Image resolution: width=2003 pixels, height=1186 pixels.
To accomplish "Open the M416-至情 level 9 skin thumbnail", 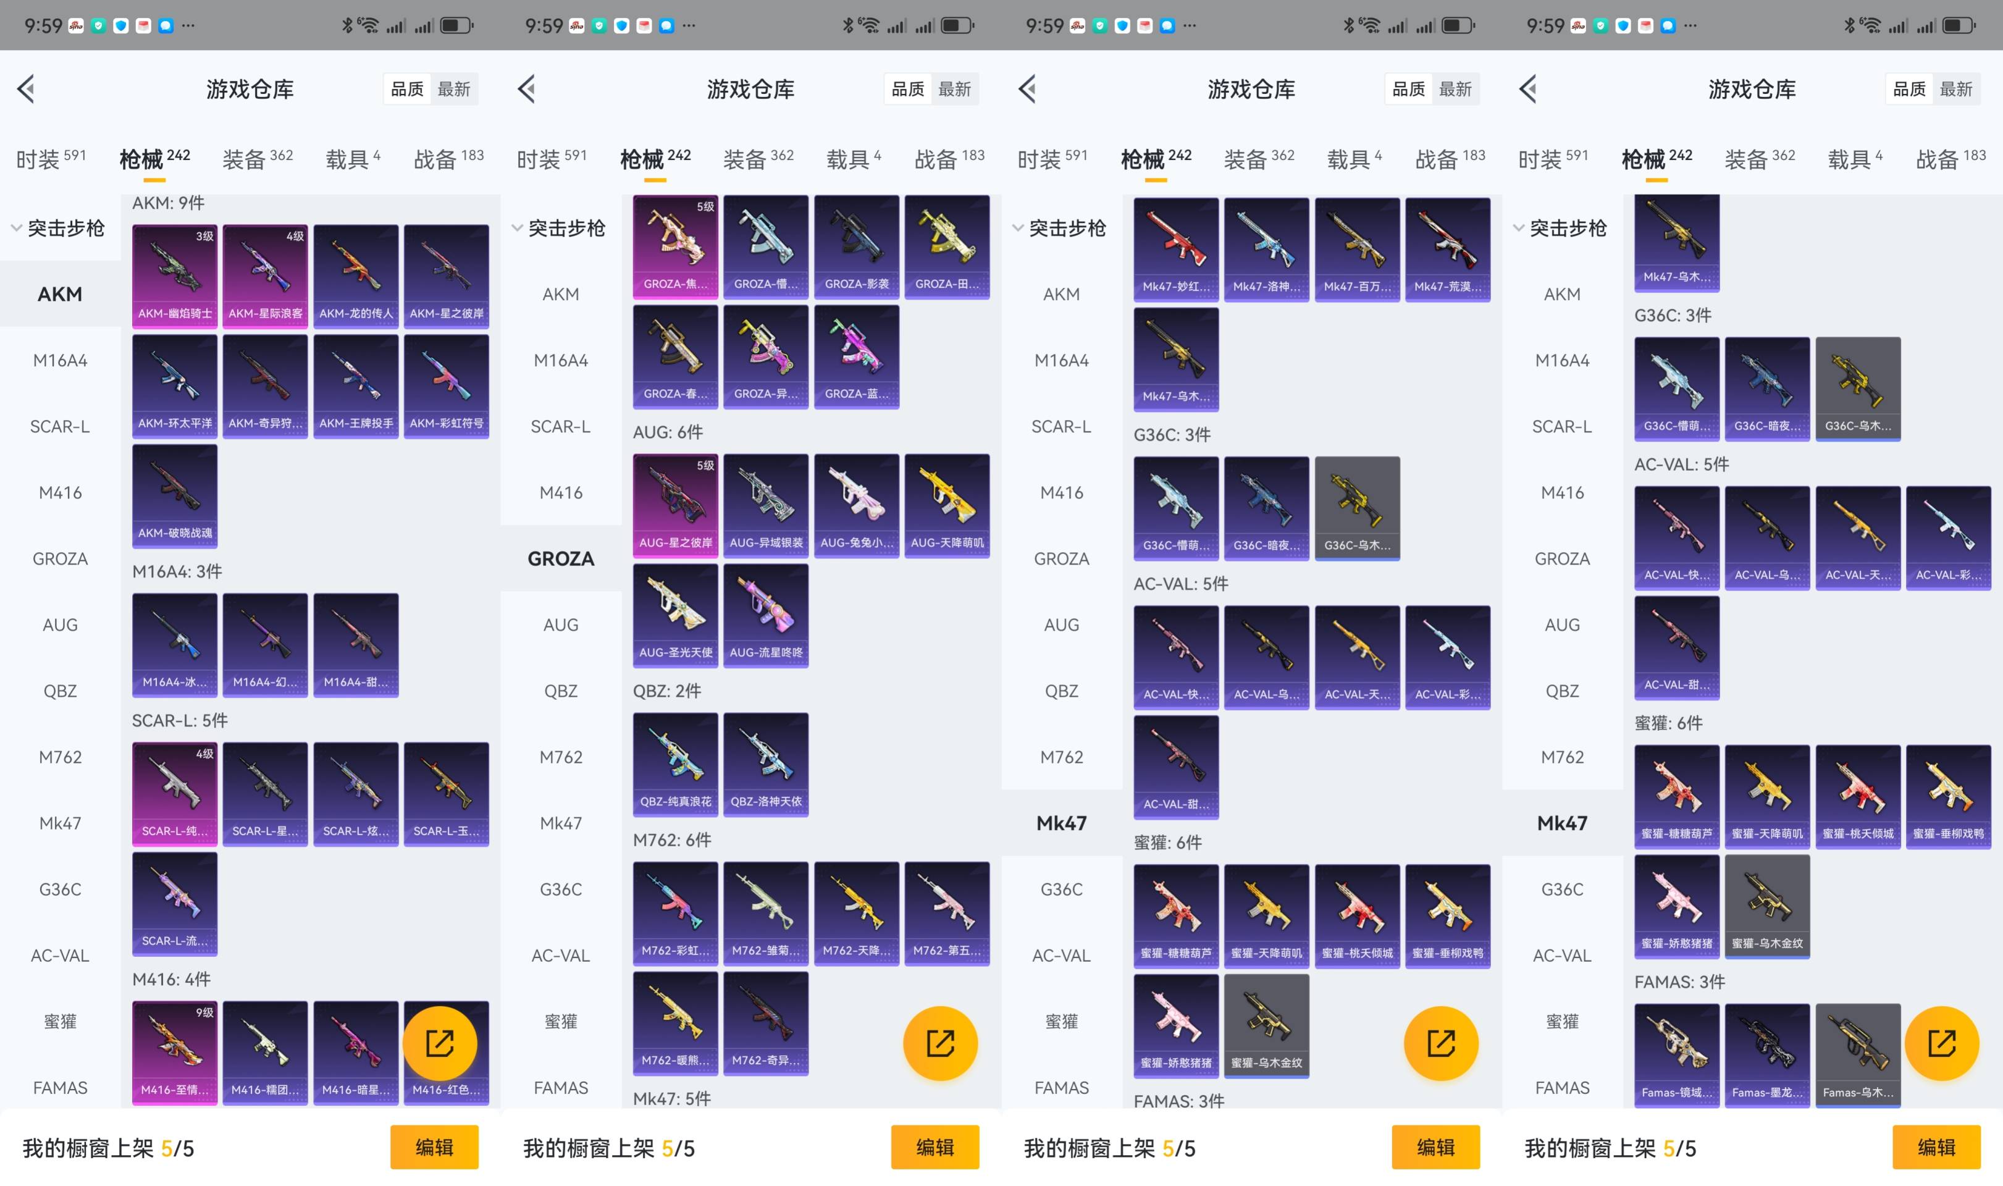I will (x=174, y=1053).
